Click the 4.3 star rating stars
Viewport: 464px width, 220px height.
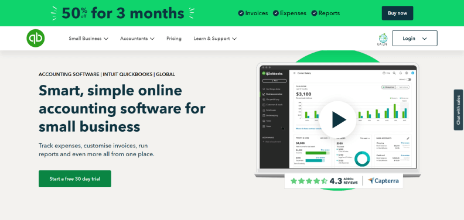click(x=309, y=181)
